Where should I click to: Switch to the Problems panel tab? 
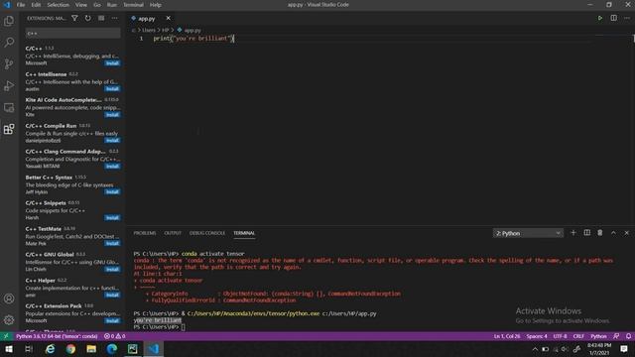(145, 233)
